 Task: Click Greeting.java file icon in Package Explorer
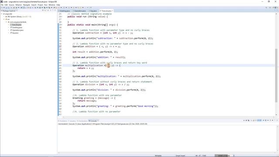(x=11, y=27)
